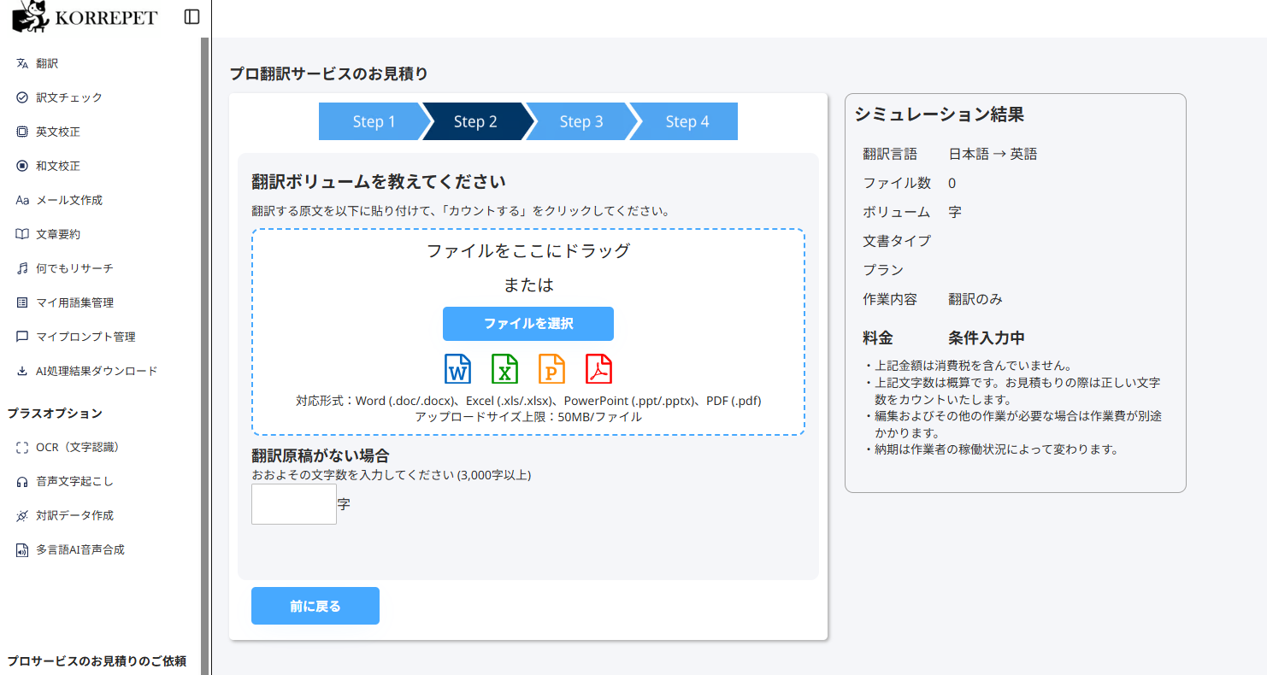Screen dimensions: 1267x675
Task: Click the 前に戻る button
Action: click(315, 606)
